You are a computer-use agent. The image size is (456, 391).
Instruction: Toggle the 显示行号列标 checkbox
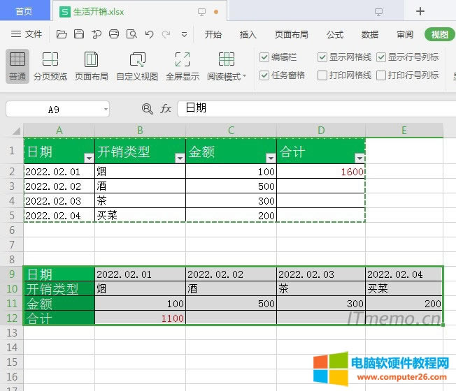[x=381, y=57]
